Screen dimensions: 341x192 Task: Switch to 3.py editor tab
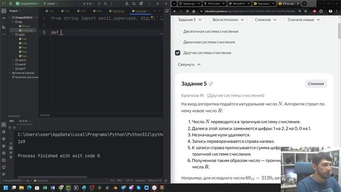(82, 11)
